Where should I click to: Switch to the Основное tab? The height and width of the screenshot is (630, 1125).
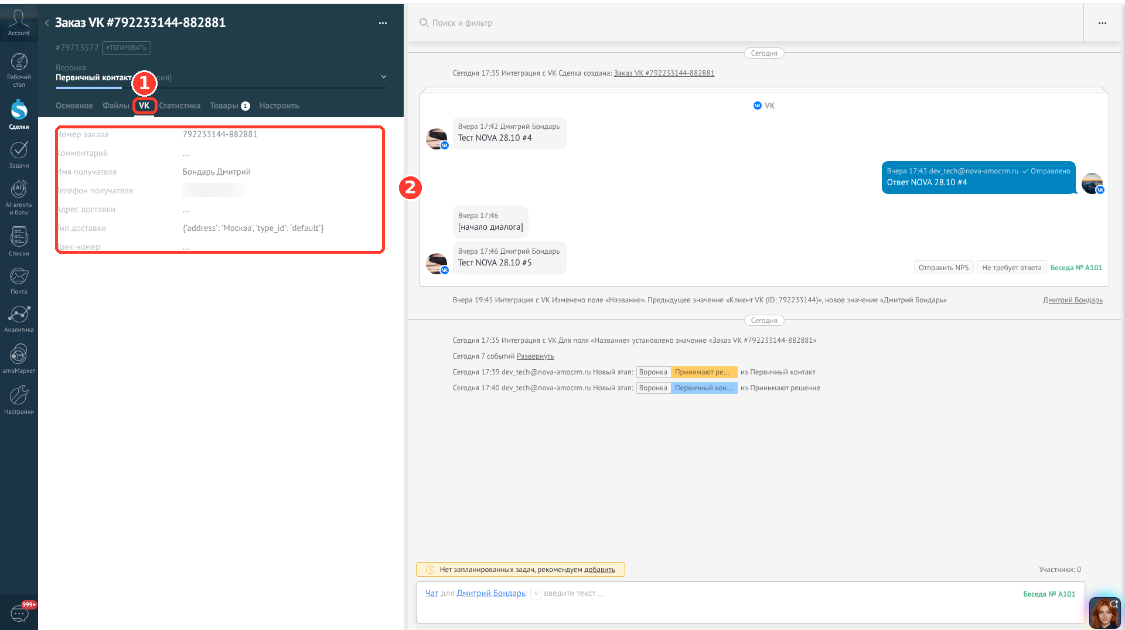[74, 105]
